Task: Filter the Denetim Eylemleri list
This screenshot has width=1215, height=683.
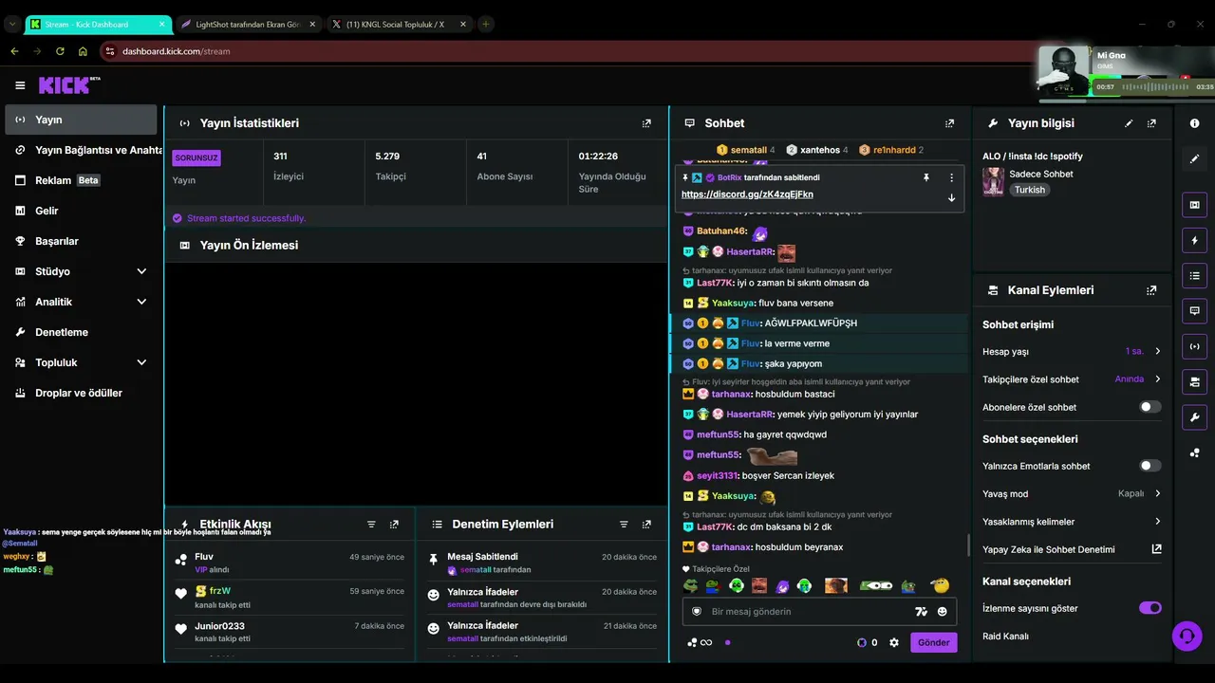Action: (x=624, y=524)
